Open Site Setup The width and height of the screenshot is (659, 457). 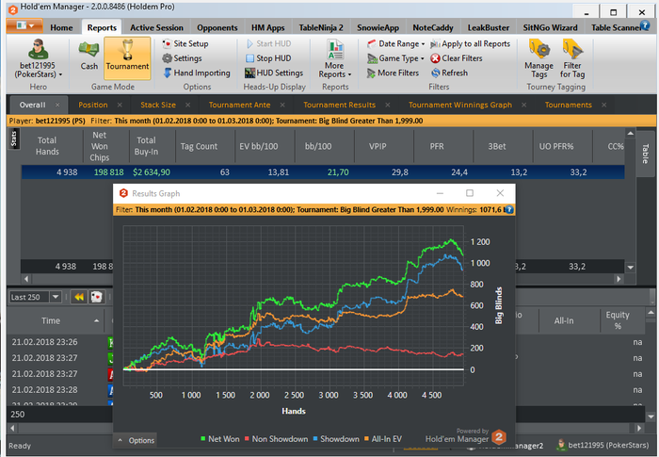185,43
